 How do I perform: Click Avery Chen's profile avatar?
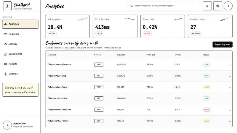pos(7,125)
